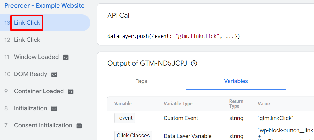The height and width of the screenshot is (140, 314).
Task: Click the code icon beside event 8 Initialization
Action: [54, 109]
